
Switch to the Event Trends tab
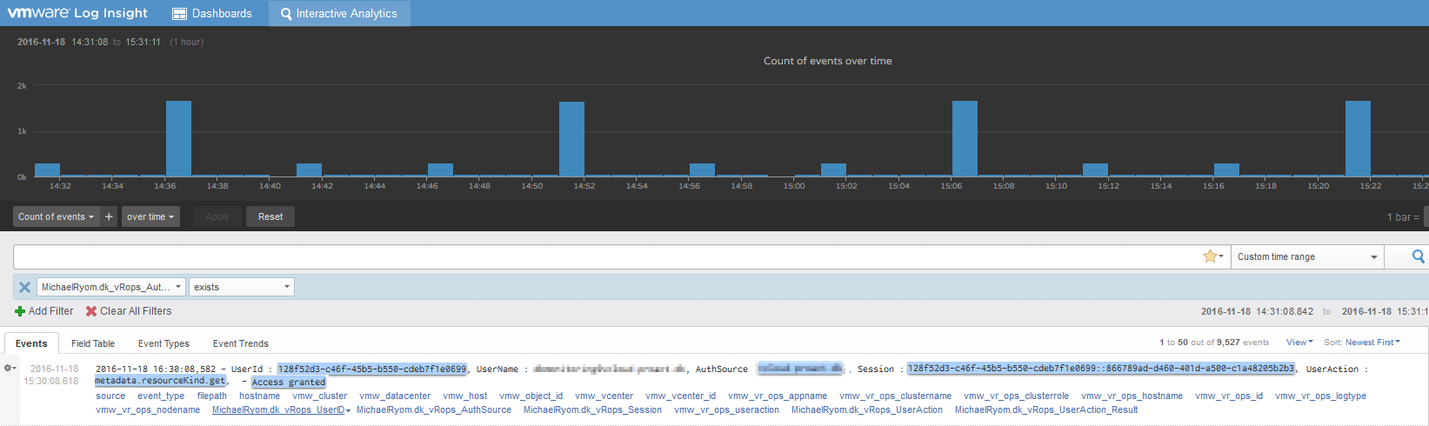coord(241,343)
